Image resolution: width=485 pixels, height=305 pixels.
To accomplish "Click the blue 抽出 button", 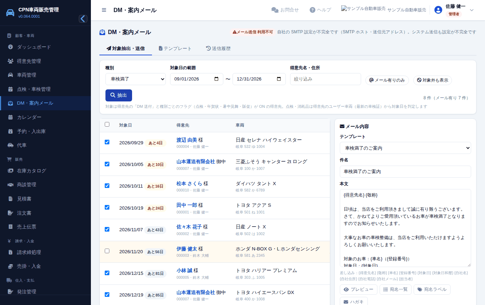I will click(119, 95).
